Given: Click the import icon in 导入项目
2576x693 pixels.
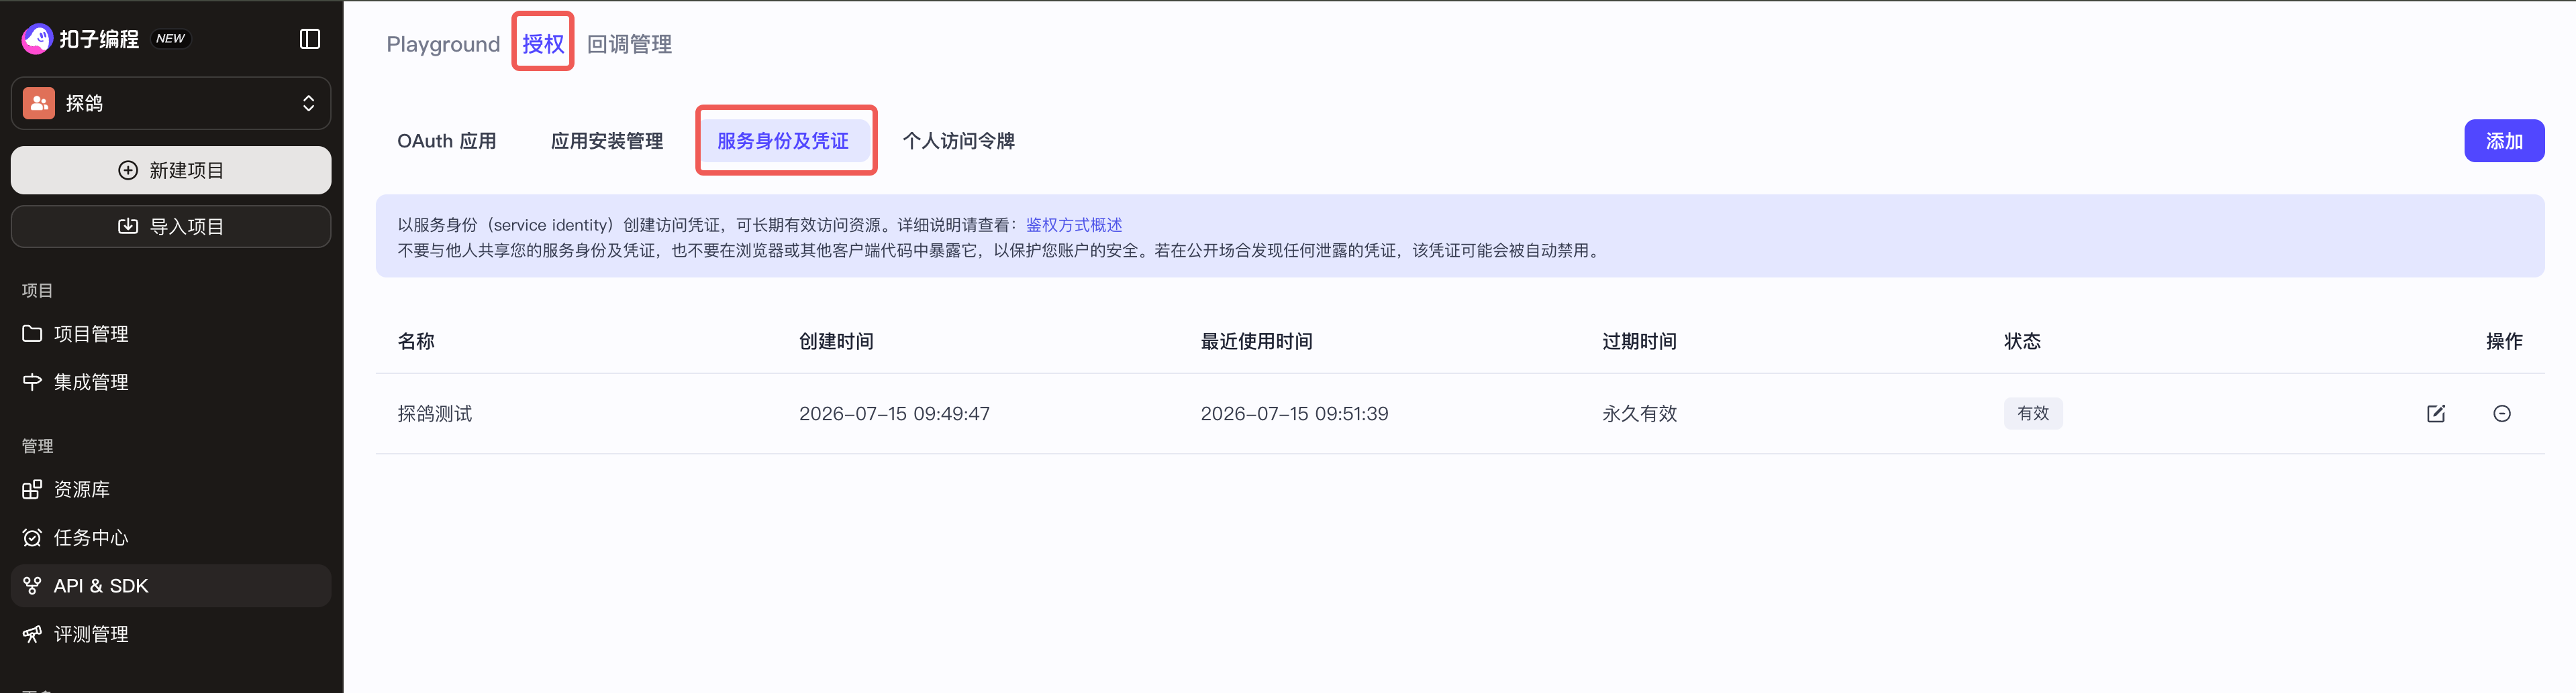Looking at the screenshot, I should (x=128, y=227).
